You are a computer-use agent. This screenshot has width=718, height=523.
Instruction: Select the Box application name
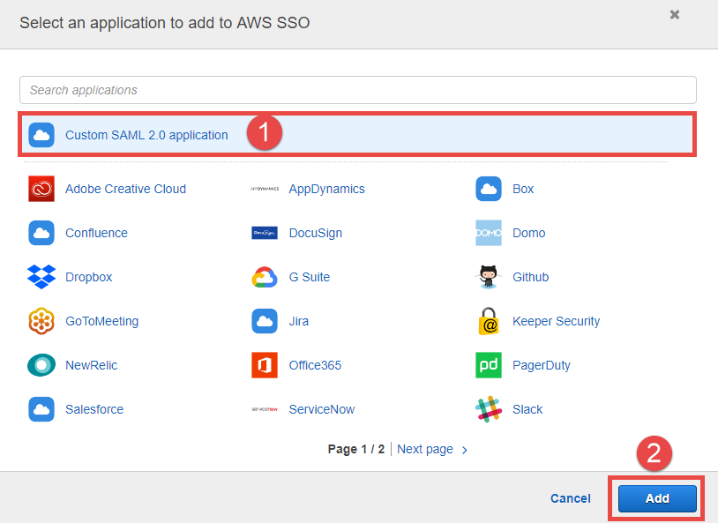coord(523,189)
